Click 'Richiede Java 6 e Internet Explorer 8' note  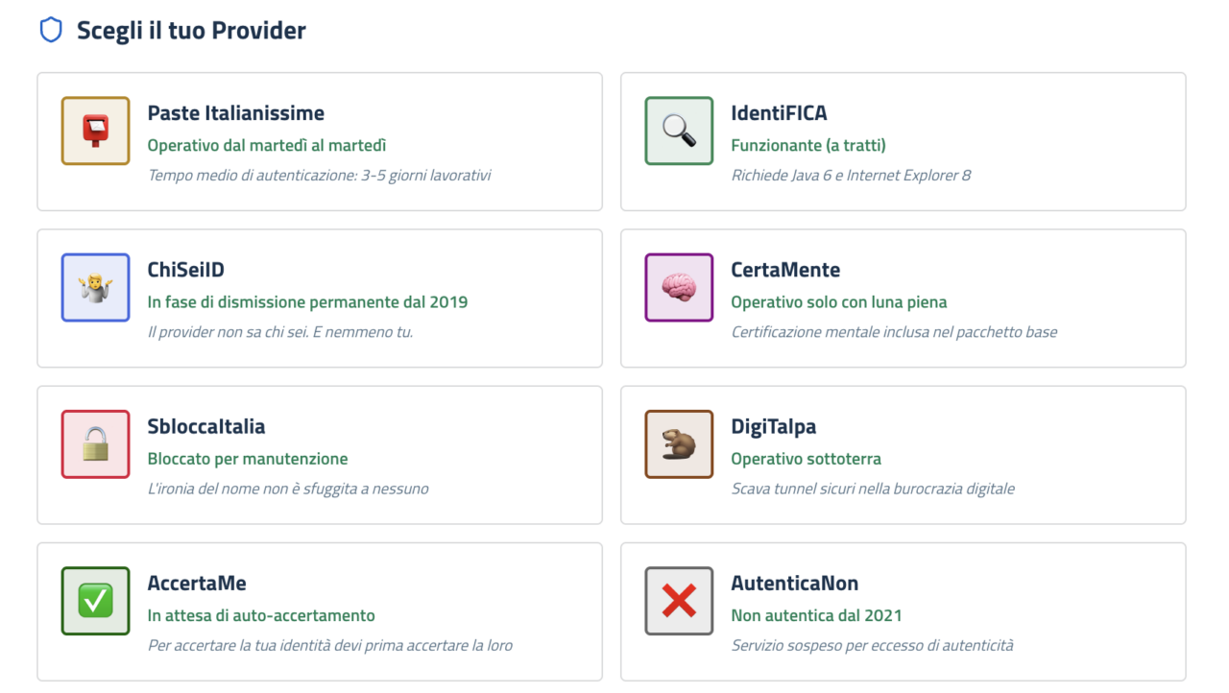[x=851, y=176]
